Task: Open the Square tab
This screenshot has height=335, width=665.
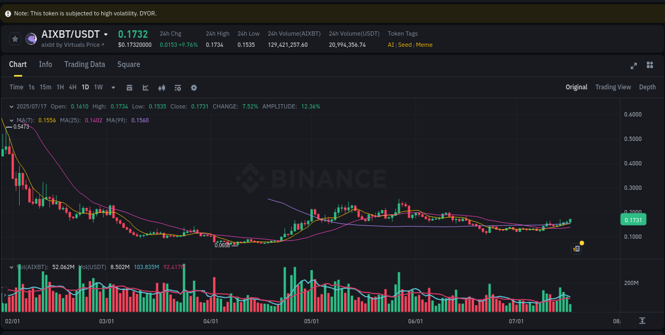Action: [x=128, y=64]
